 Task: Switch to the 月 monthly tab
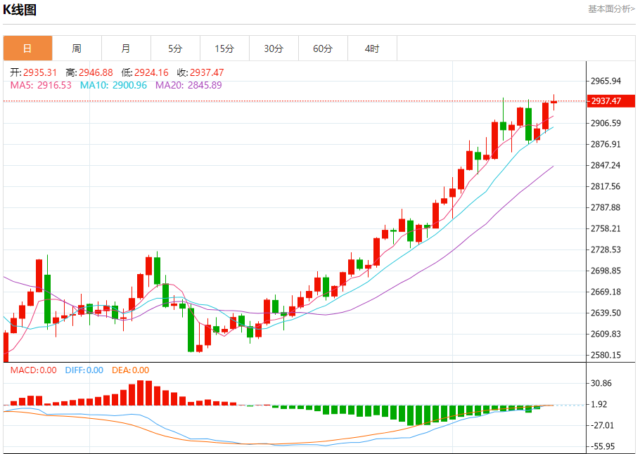click(126, 48)
